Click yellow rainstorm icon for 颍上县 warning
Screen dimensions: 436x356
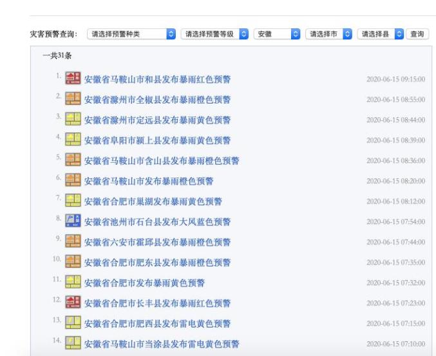[73, 139]
